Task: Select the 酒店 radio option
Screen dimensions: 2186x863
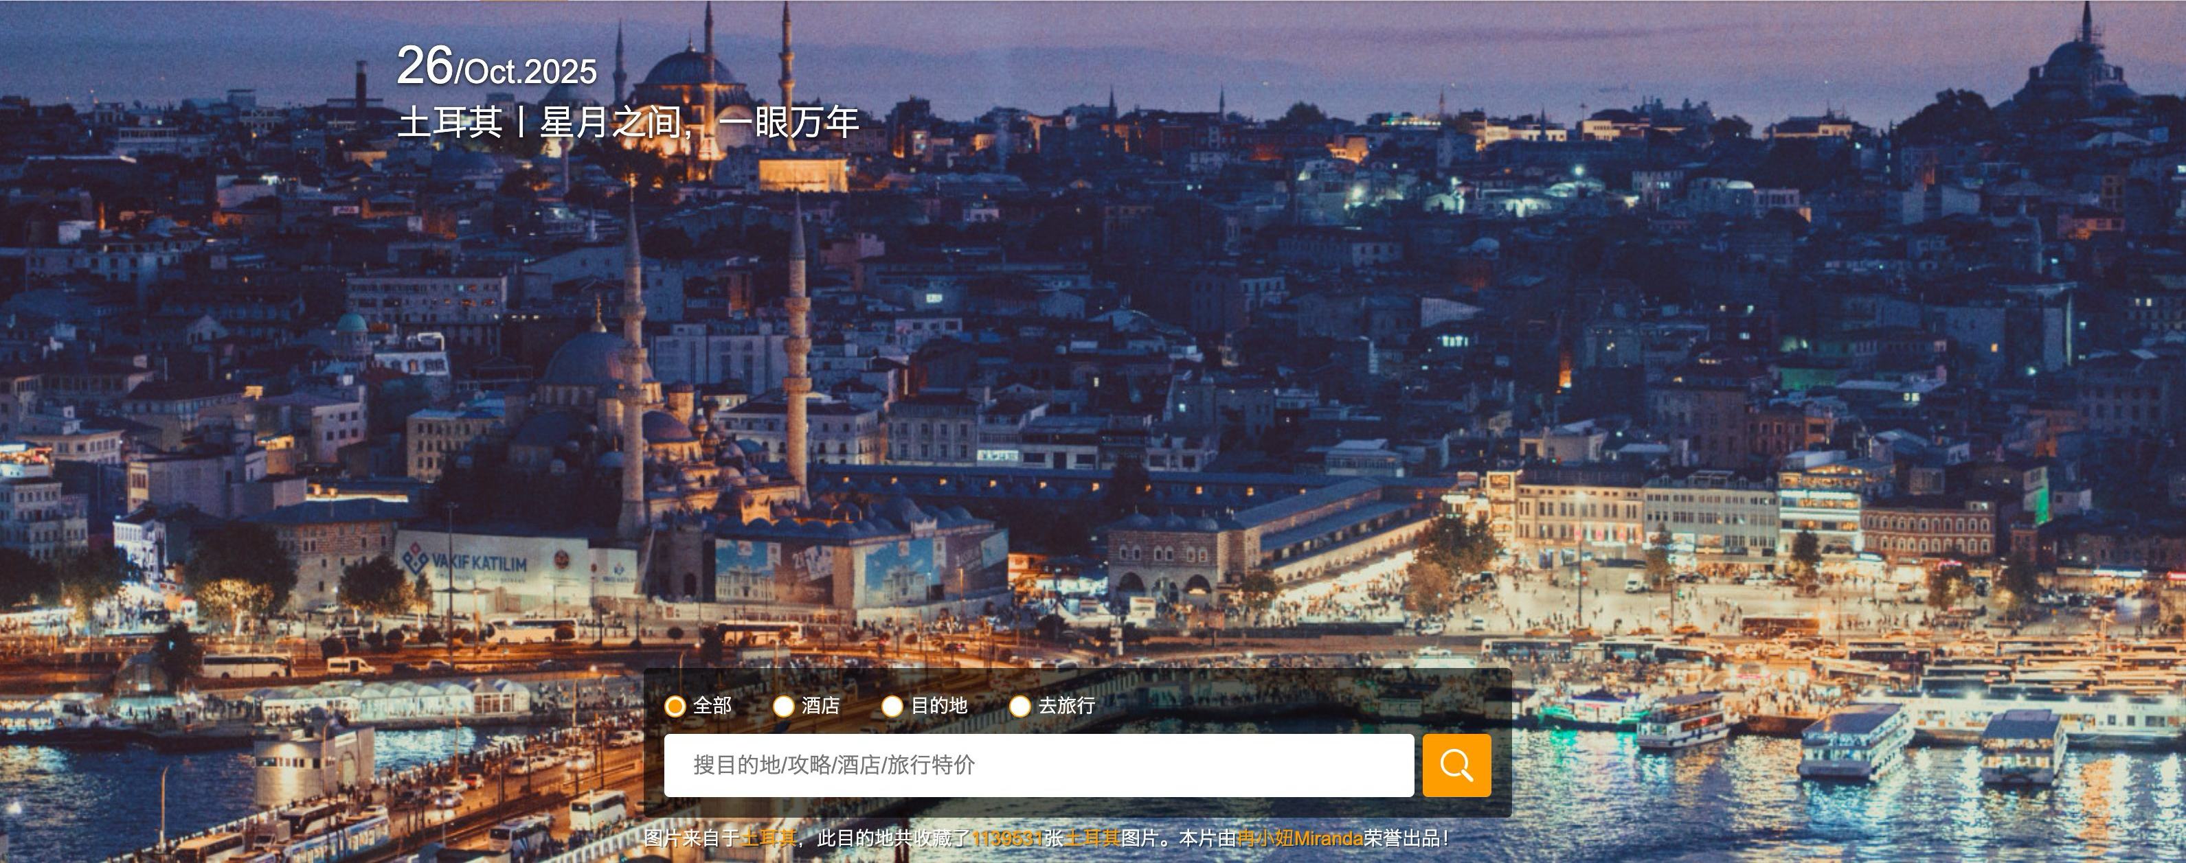Action: 783,706
